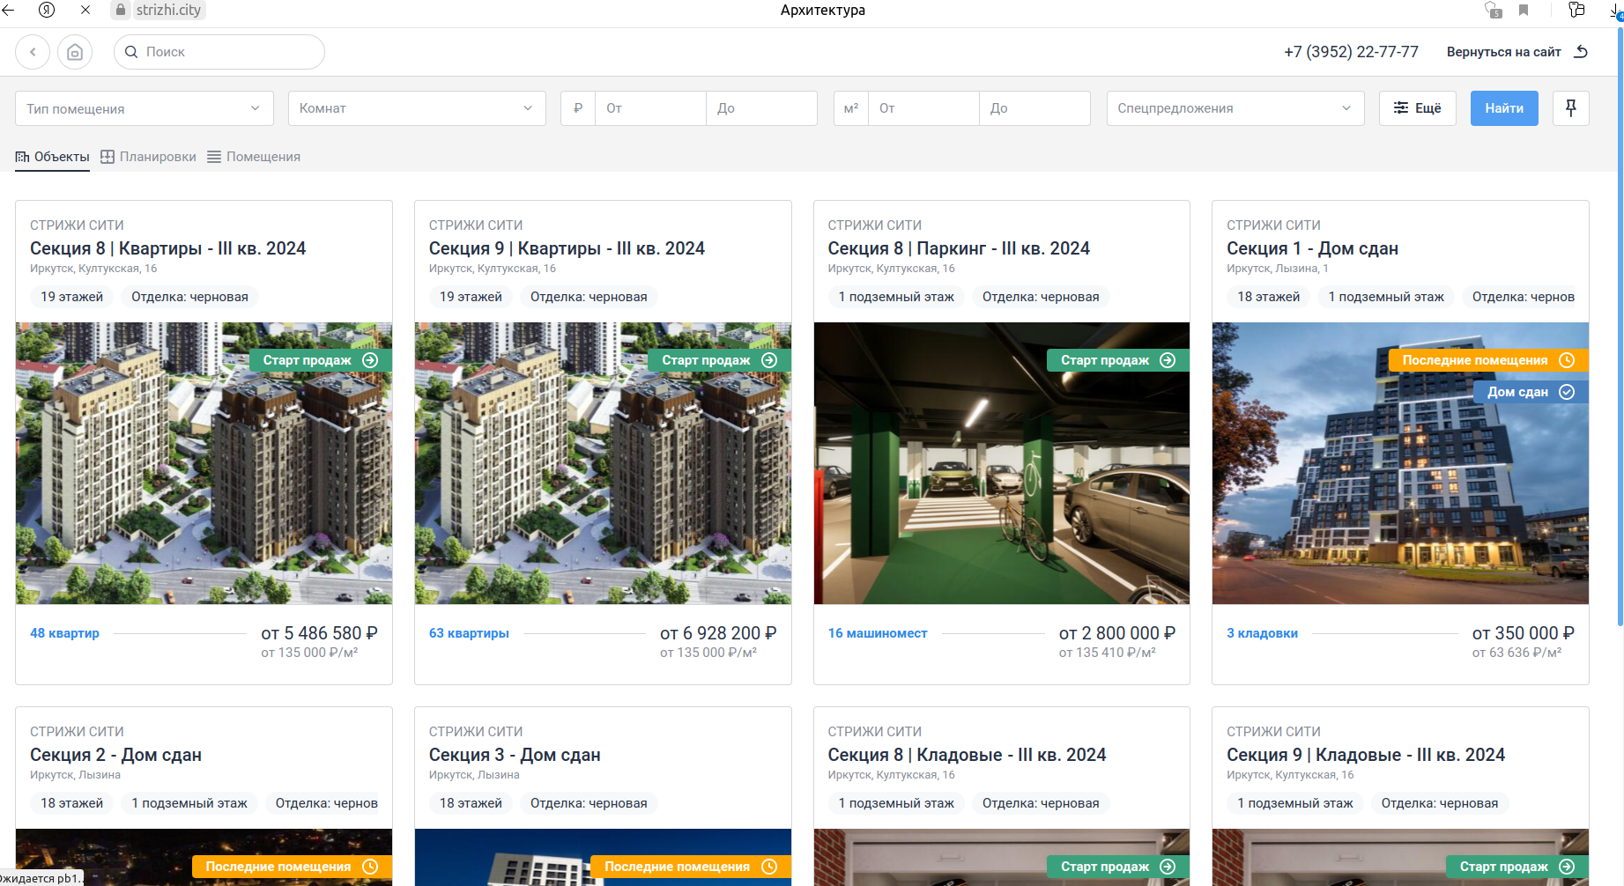Image resolution: width=1624 pixels, height=886 pixels.
Task: Open the 48 квартир link
Action: 64,633
